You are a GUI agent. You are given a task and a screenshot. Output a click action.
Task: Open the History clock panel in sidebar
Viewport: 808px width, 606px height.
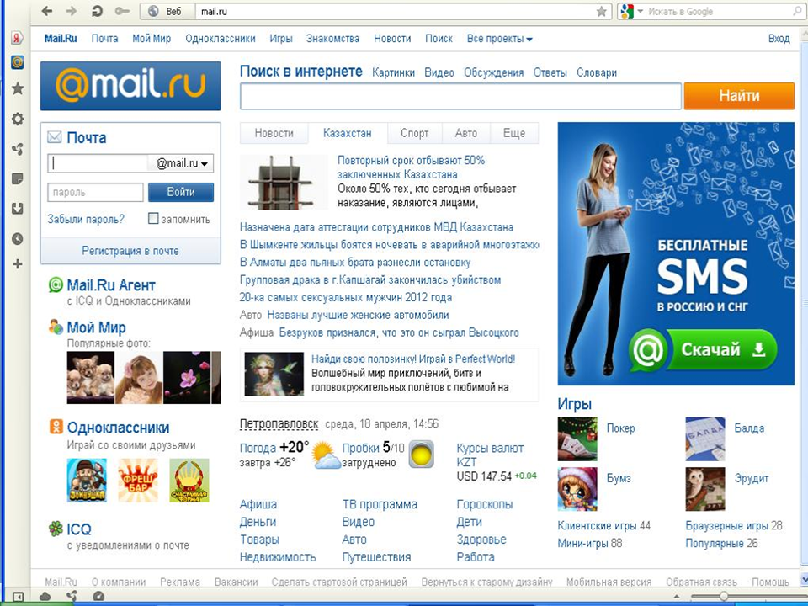pyautogui.click(x=17, y=239)
